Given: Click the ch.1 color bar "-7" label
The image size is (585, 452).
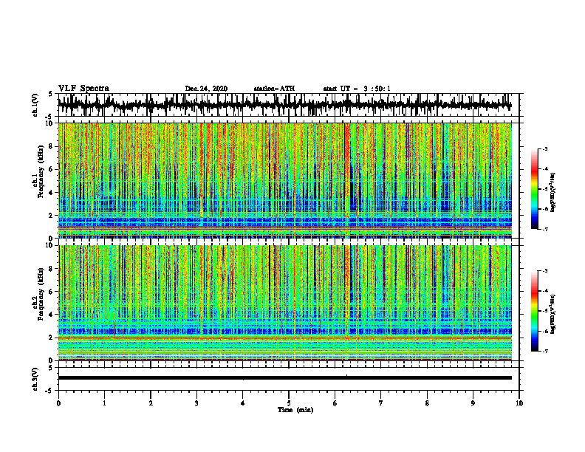Looking at the screenshot, I should coord(544,229).
